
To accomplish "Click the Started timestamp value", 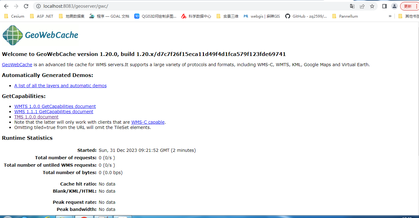I will coord(147,150).
